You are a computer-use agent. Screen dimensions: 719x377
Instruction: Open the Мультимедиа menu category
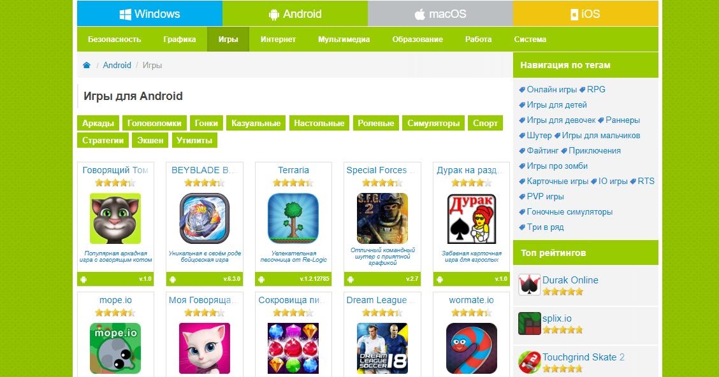click(344, 39)
